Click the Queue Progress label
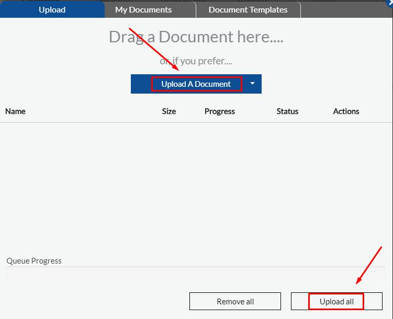393x319 pixels. [34, 260]
